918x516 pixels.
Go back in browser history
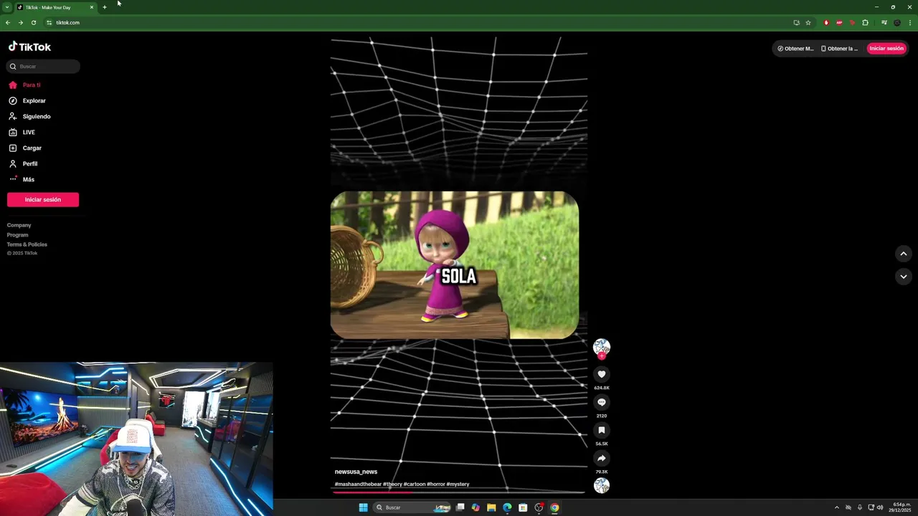7,22
